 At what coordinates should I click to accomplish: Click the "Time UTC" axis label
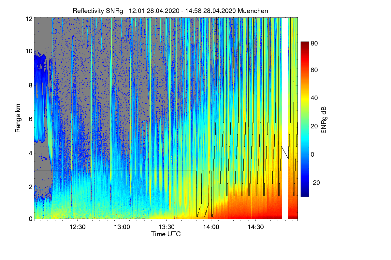pos(166,234)
